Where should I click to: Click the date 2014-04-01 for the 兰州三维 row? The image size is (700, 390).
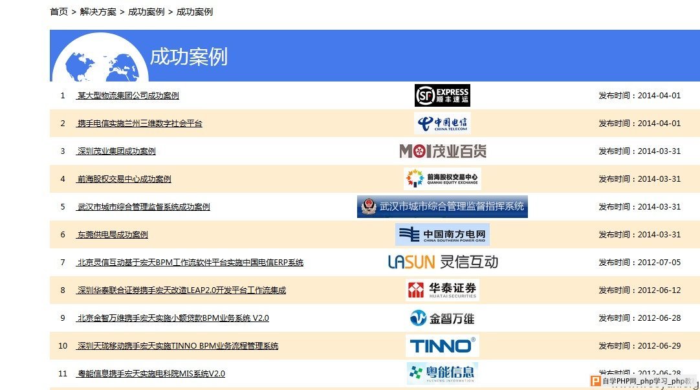[x=659, y=123]
